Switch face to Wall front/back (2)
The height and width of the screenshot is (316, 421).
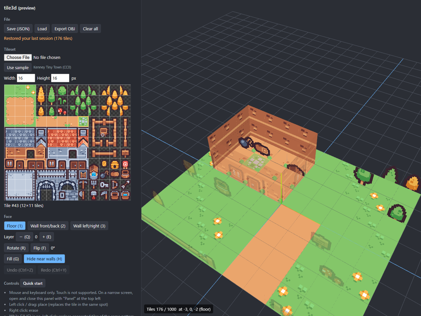[48, 226]
